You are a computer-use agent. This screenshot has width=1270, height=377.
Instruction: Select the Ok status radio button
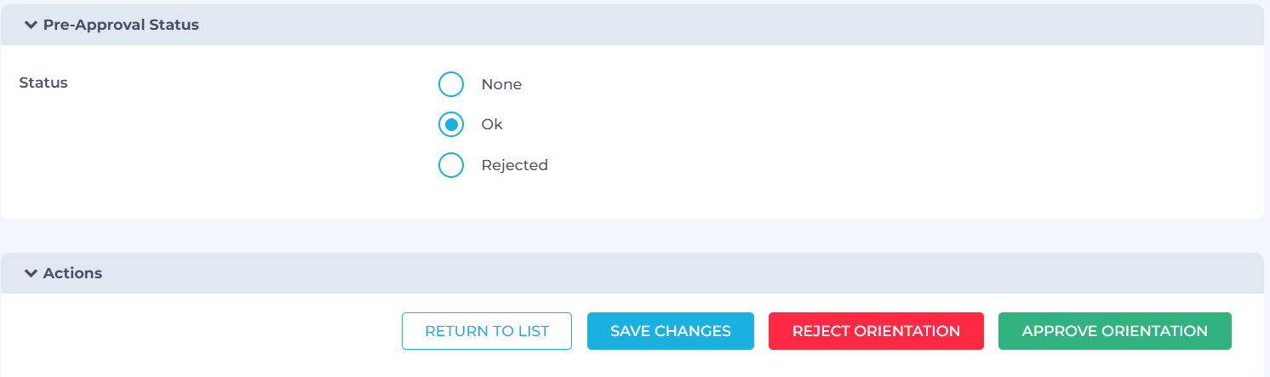click(451, 124)
